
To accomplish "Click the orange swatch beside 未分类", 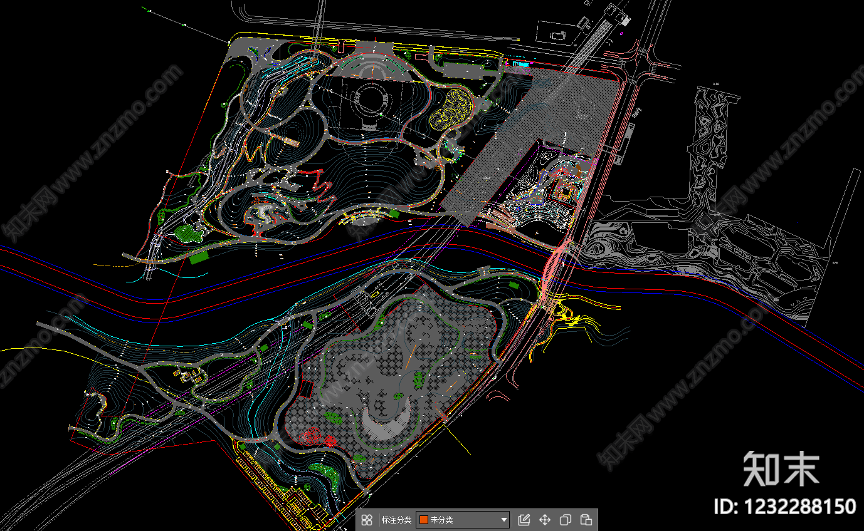I will click(424, 520).
